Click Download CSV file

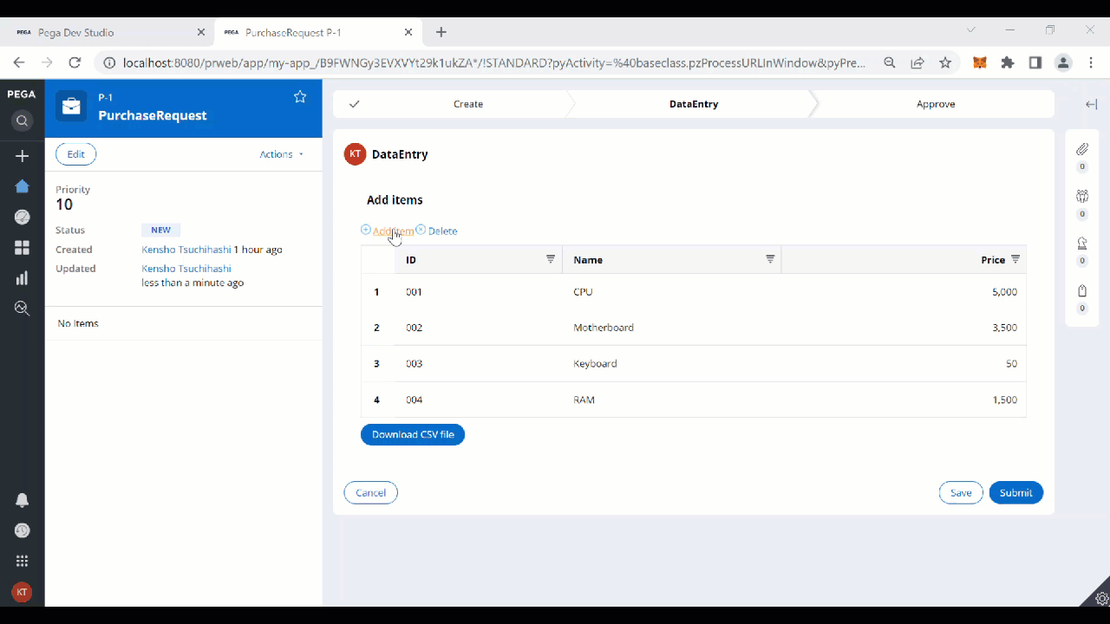pos(413,434)
